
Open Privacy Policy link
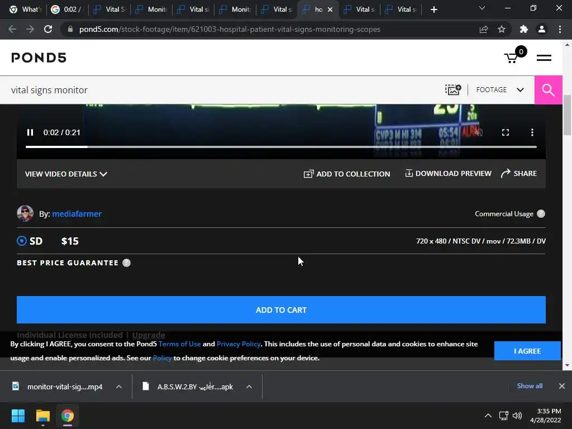pyautogui.click(x=239, y=344)
